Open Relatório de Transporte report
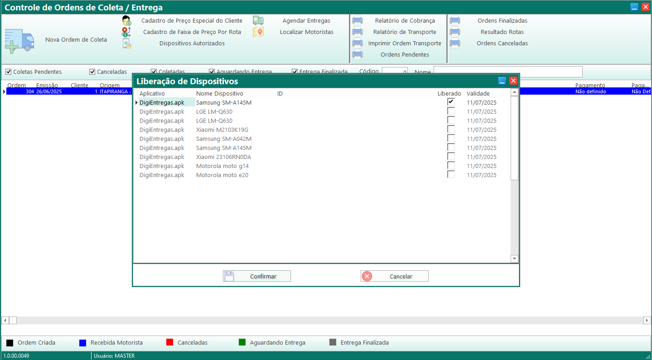Viewport: 652px width, 360px height. coord(404,32)
